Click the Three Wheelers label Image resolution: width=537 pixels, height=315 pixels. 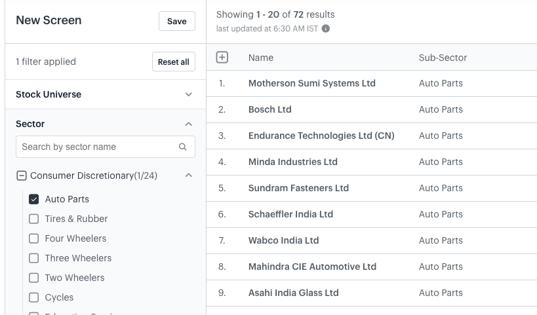point(78,258)
